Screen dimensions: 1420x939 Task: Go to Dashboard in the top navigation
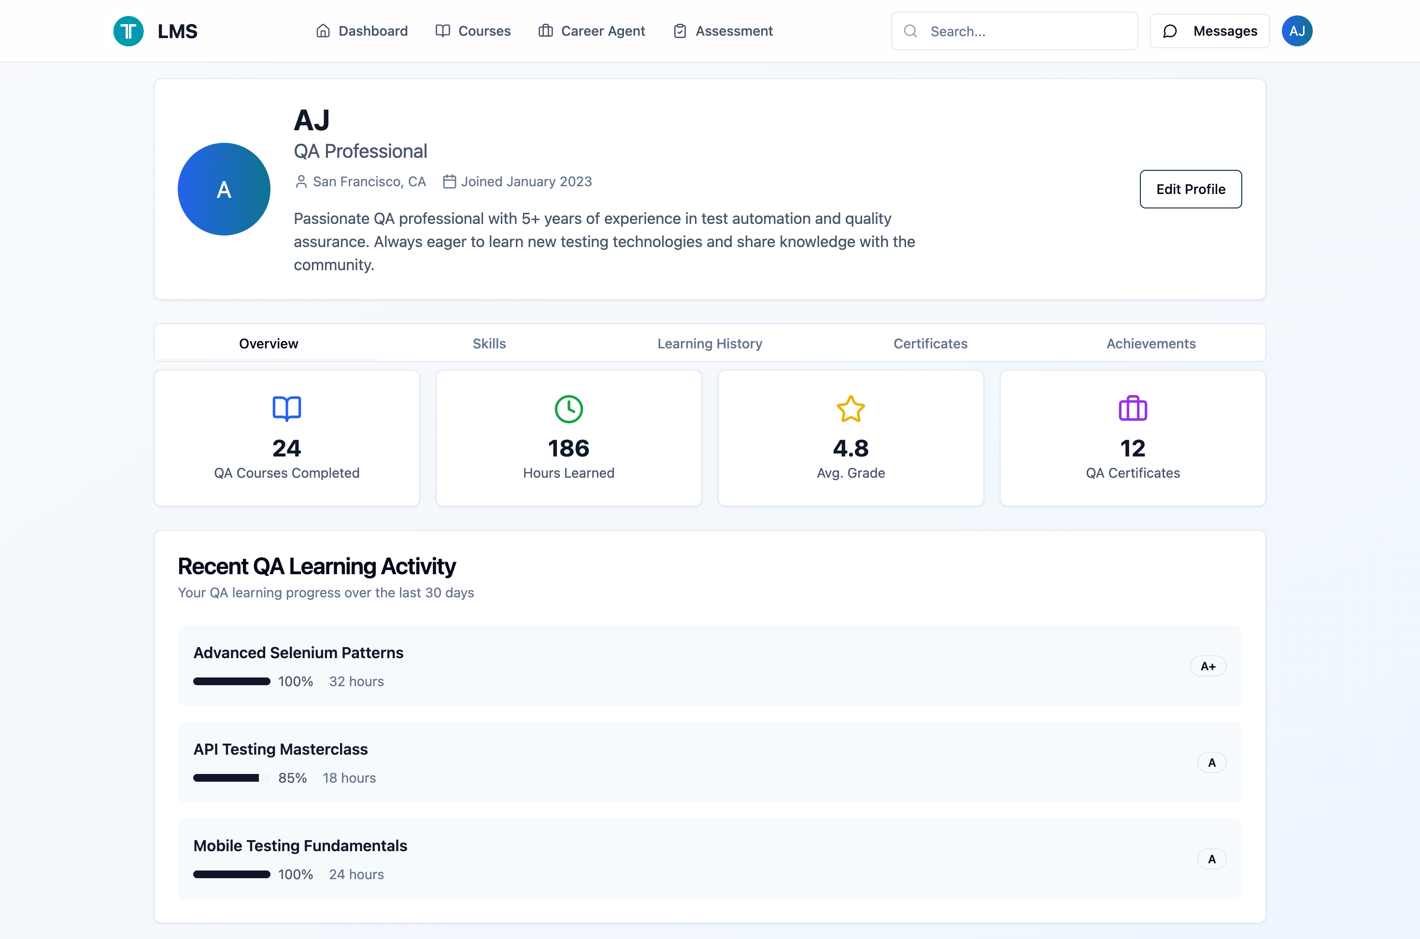click(x=361, y=31)
